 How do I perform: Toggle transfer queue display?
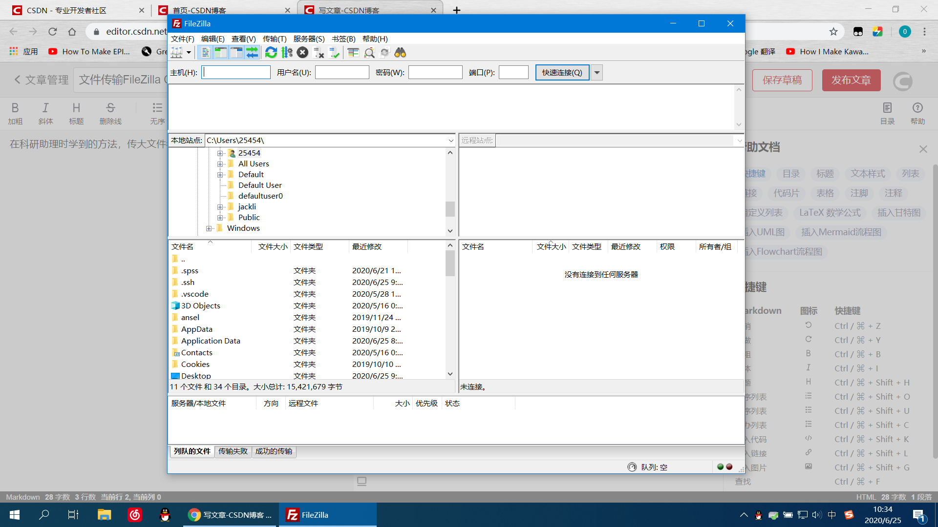[252, 53]
